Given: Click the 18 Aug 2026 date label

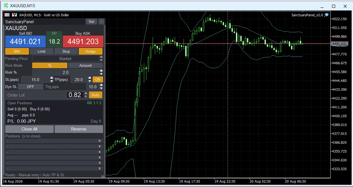Looking at the screenshot, I should coord(13,181).
